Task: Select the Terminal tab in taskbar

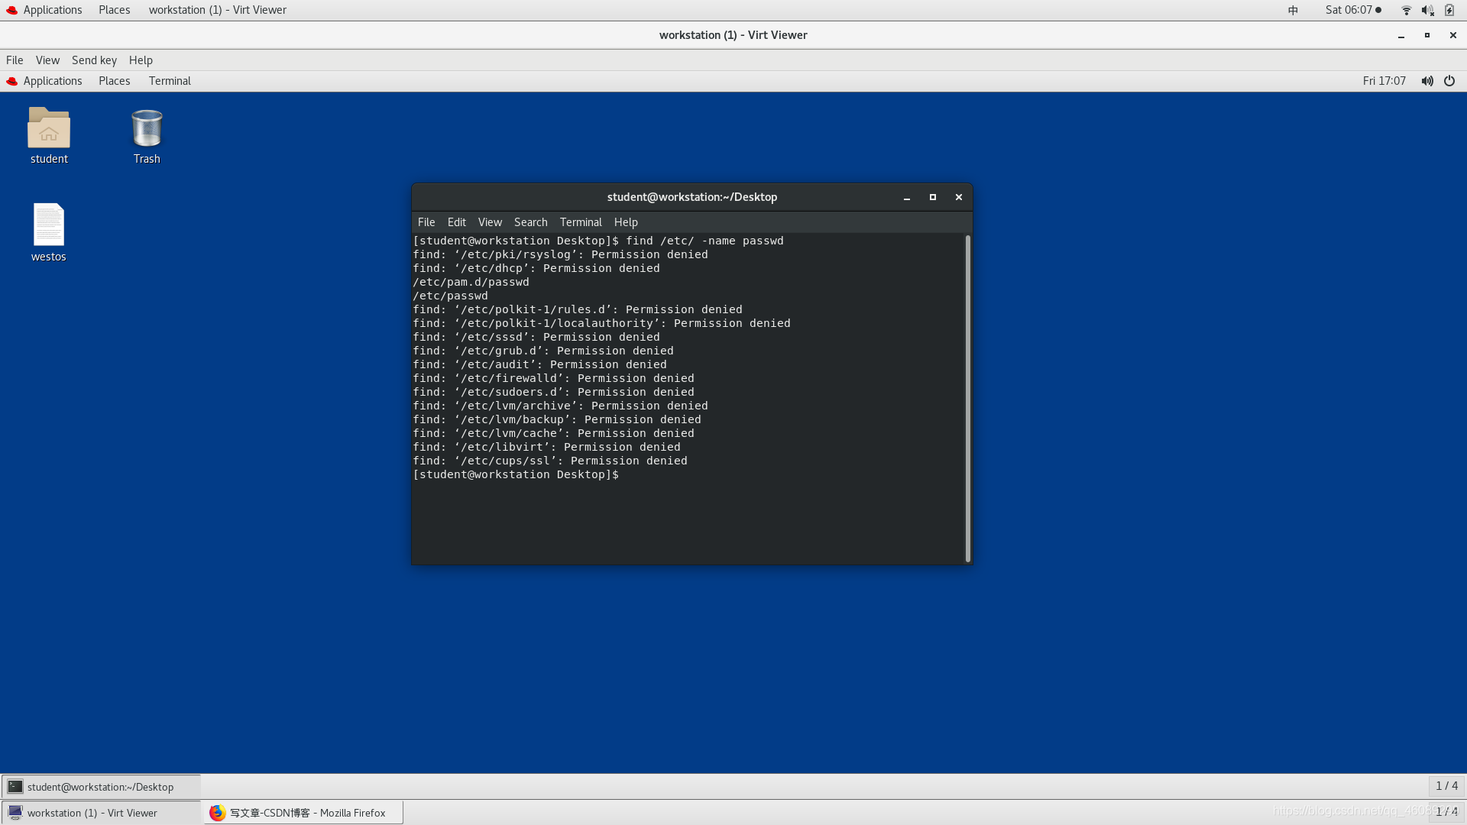Action: coord(100,787)
